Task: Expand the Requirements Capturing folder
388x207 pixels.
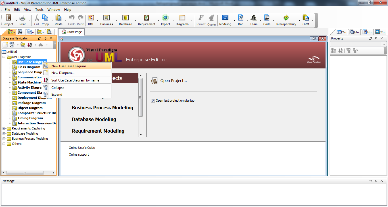Action: (x=4, y=128)
